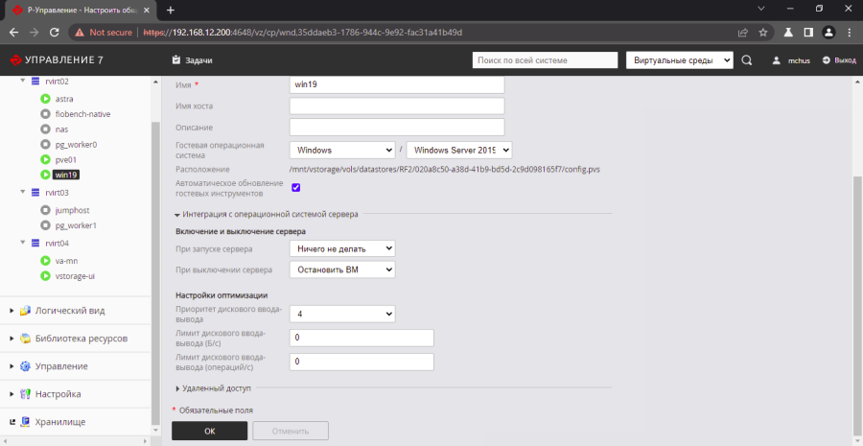Click the Описание text field
863x446 pixels.
397,128
